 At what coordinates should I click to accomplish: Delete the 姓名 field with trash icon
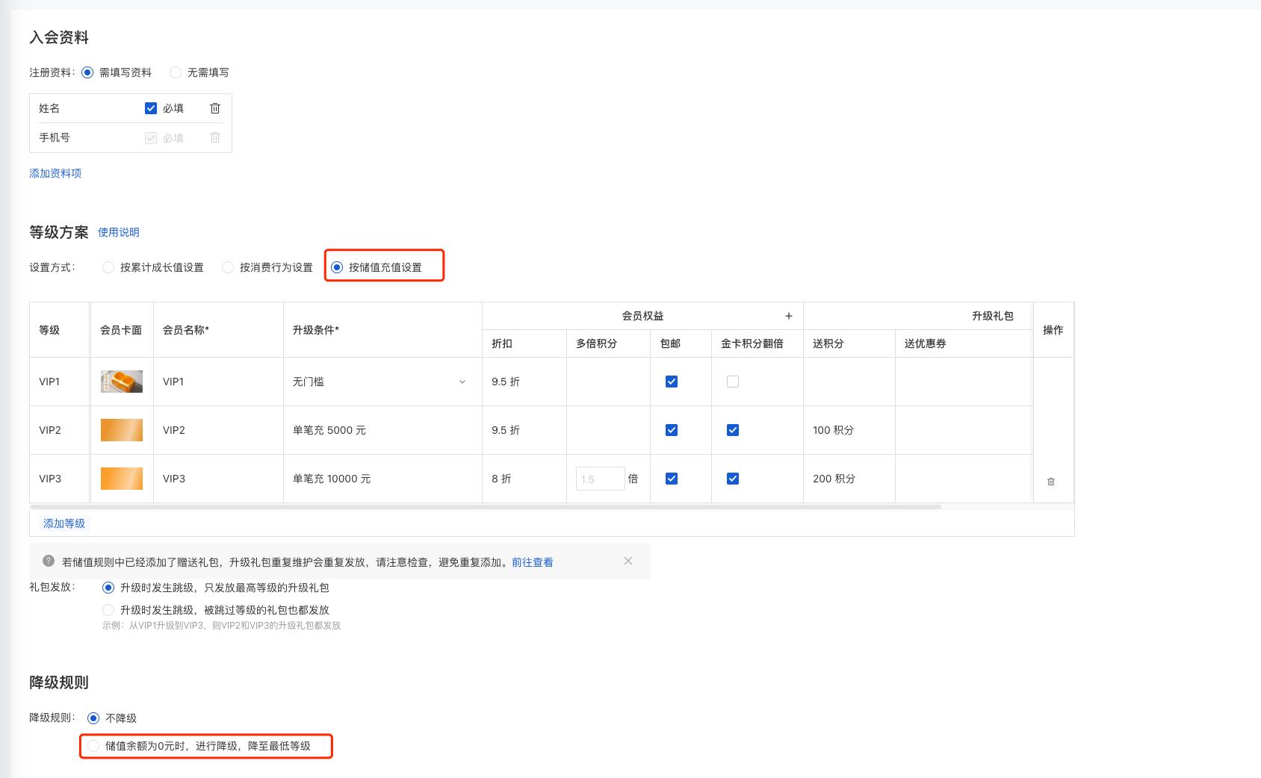coord(215,108)
